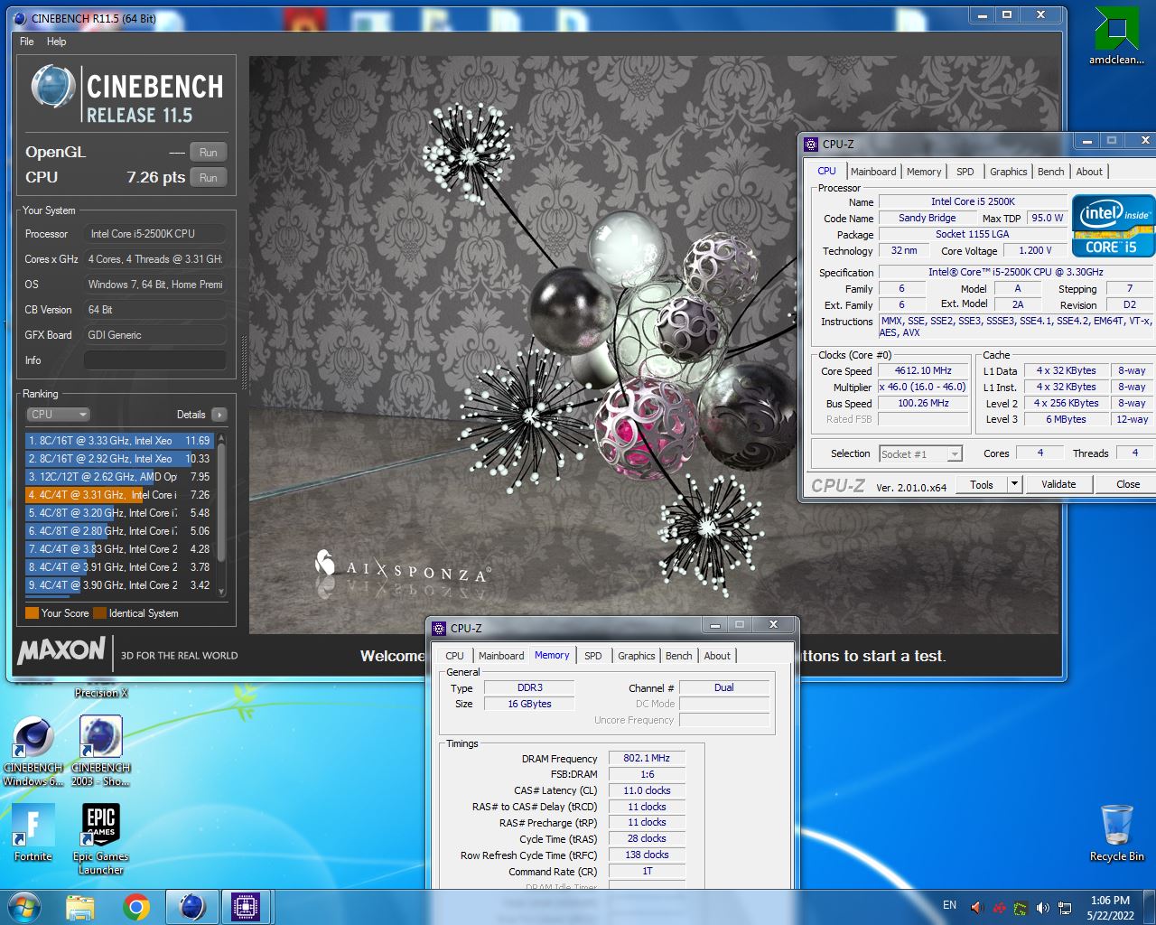Open the Recycle Bin desktop icon
This screenshot has height=925, width=1156.
click(1116, 833)
